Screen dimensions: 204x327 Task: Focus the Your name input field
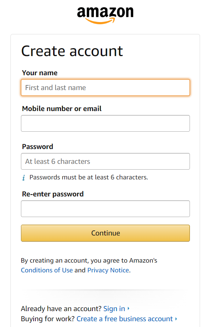pyautogui.click(x=105, y=88)
